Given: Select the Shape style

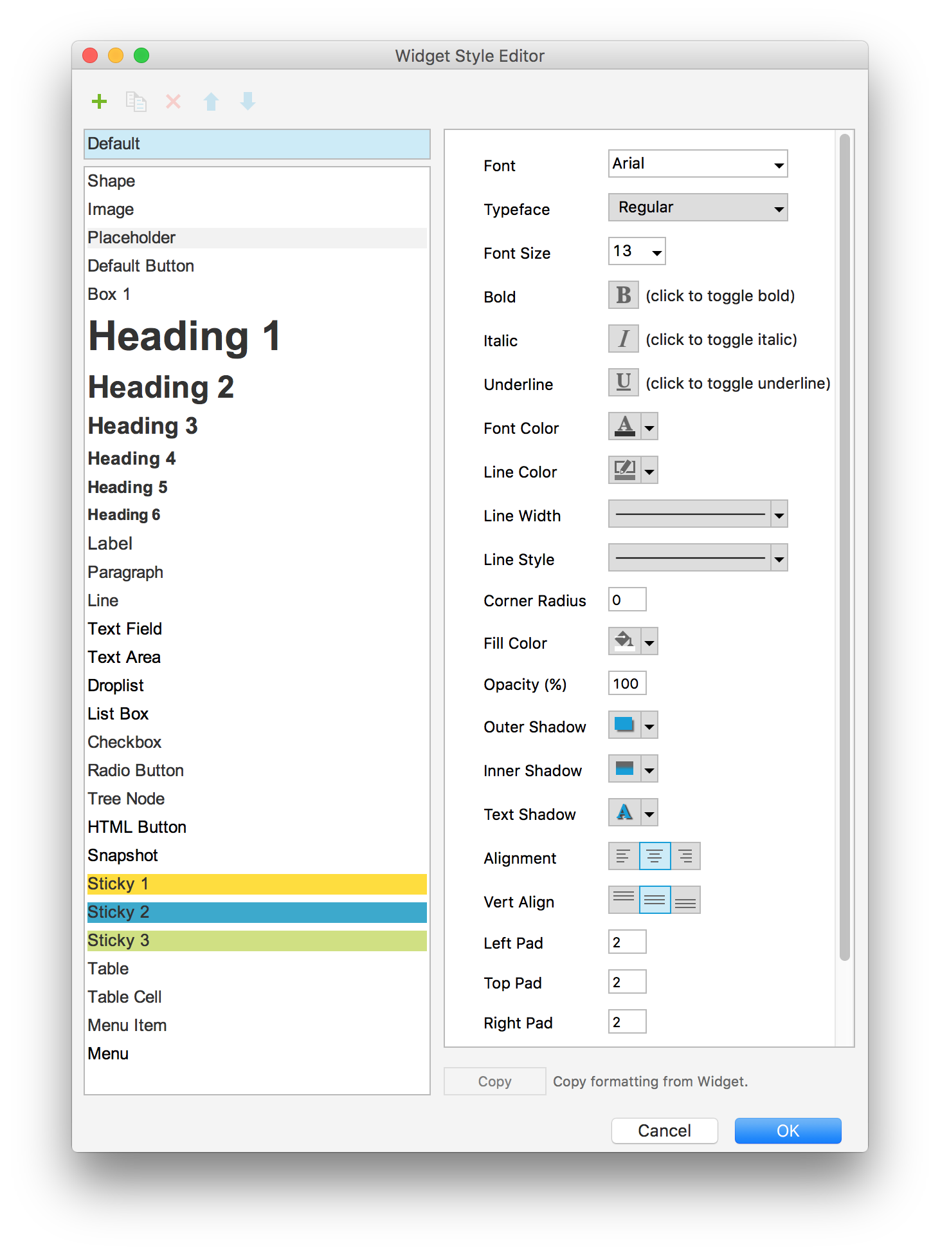Looking at the screenshot, I should (257, 181).
